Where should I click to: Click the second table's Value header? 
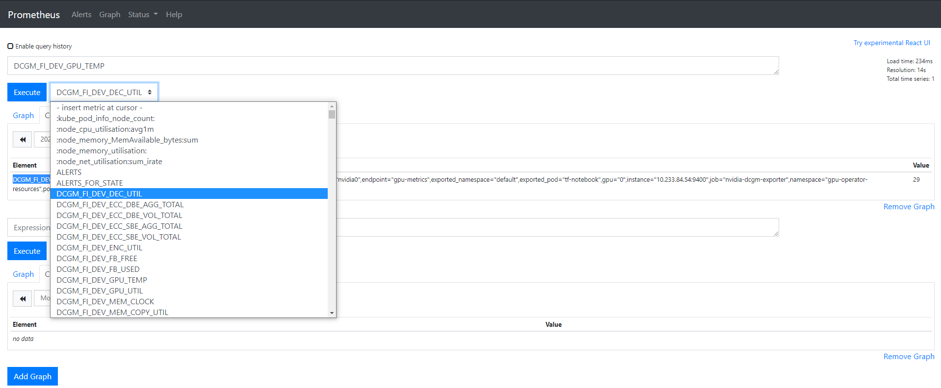[553, 325]
